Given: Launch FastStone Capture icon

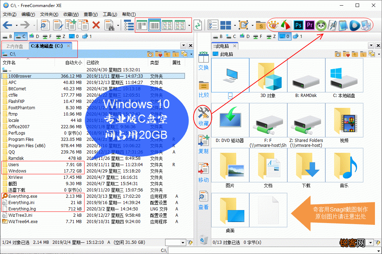Looking at the screenshot, I should [286, 25].
